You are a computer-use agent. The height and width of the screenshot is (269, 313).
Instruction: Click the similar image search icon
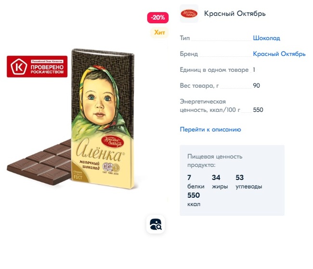click(156, 224)
